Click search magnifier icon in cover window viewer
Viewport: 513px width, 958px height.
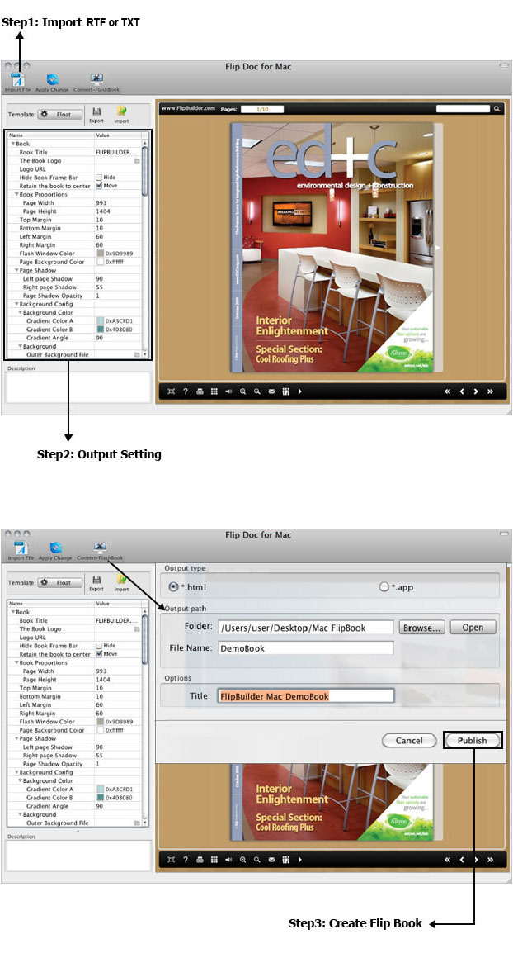click(x=497, y=109)
